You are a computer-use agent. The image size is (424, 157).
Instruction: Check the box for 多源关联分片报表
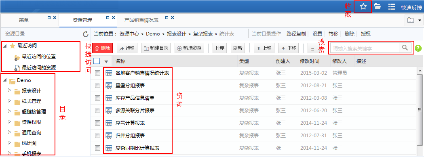click(x=98, y=110)
